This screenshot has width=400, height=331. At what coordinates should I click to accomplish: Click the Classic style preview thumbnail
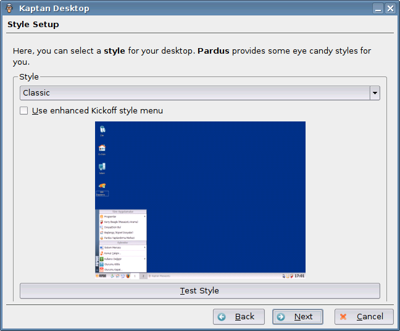pyautogui.click(x=200, y=200)
